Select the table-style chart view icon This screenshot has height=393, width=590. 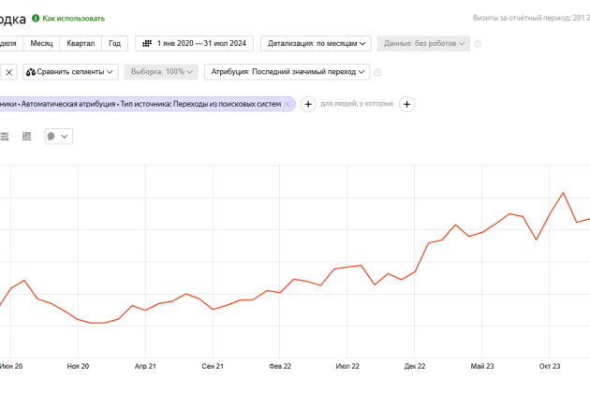[26, 137]
